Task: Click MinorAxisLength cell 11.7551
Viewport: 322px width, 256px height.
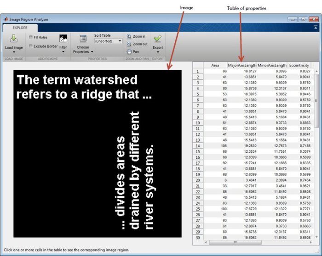Action: pyautogui.click(x=272, y=151)
